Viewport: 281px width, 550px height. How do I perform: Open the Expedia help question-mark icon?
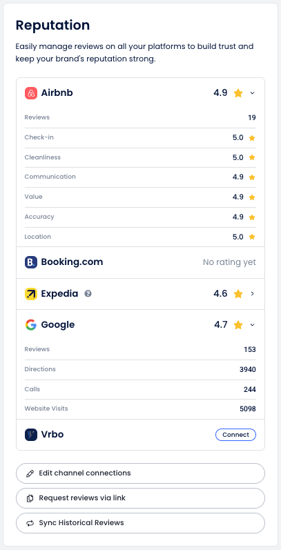point(88,293)
